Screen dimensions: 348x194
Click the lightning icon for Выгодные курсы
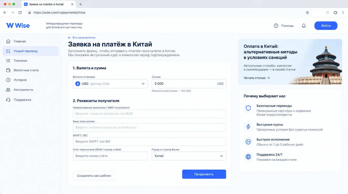(x=248, y=127)
